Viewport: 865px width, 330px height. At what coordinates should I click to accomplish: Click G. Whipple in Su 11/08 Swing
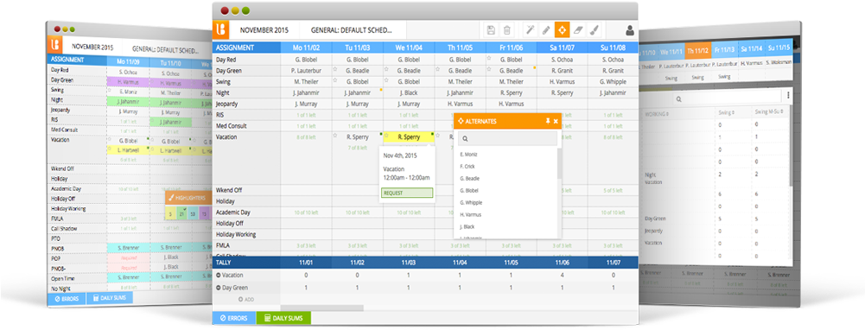613,82
